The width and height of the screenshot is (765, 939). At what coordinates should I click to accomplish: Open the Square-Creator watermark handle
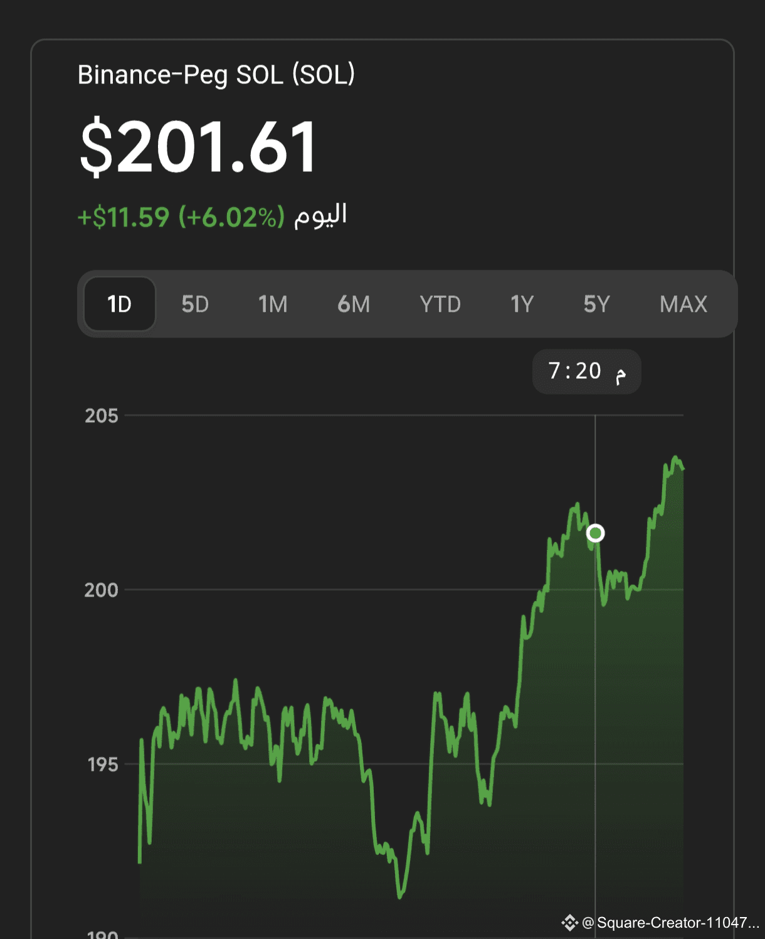click(671, 923)
